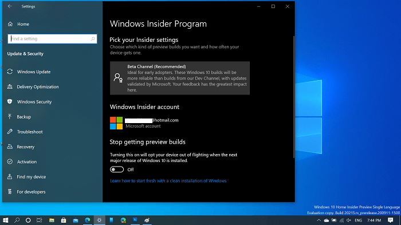The width and height of the screenshot is (401, 225).
Task: Click the Windows Insider Program title
Action: click(x=158, y=24)
